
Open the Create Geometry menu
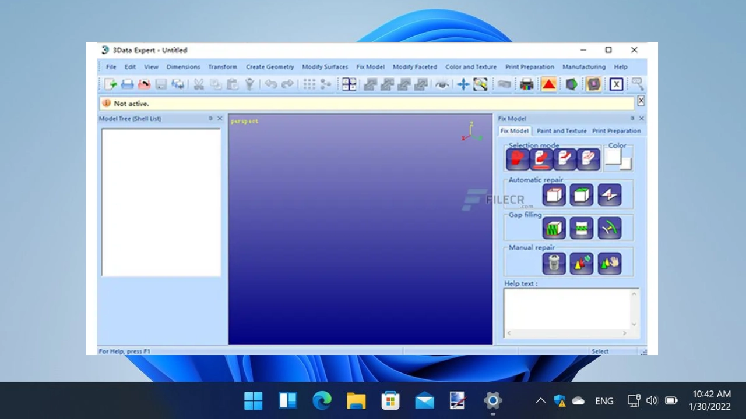click(x=270, y=67)
